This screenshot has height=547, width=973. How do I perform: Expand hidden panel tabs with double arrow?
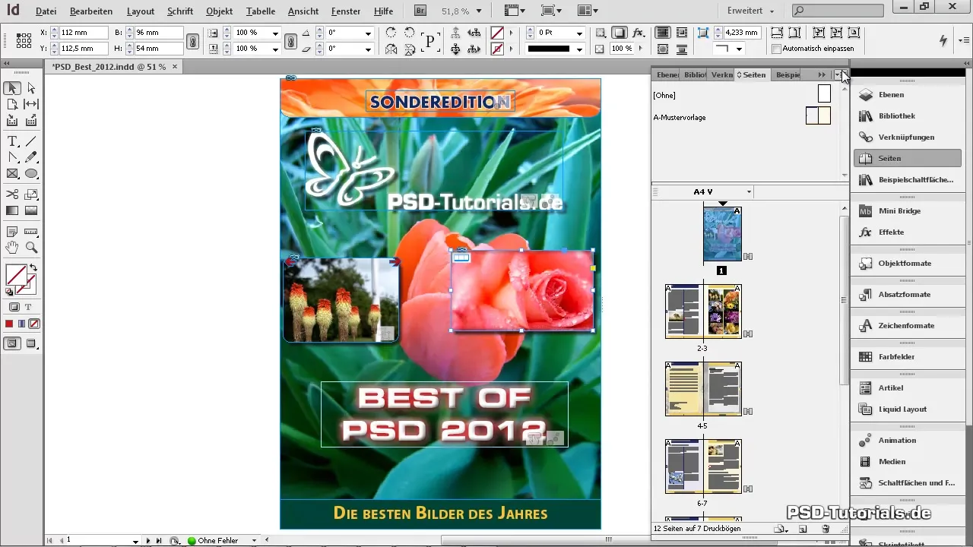822,74
